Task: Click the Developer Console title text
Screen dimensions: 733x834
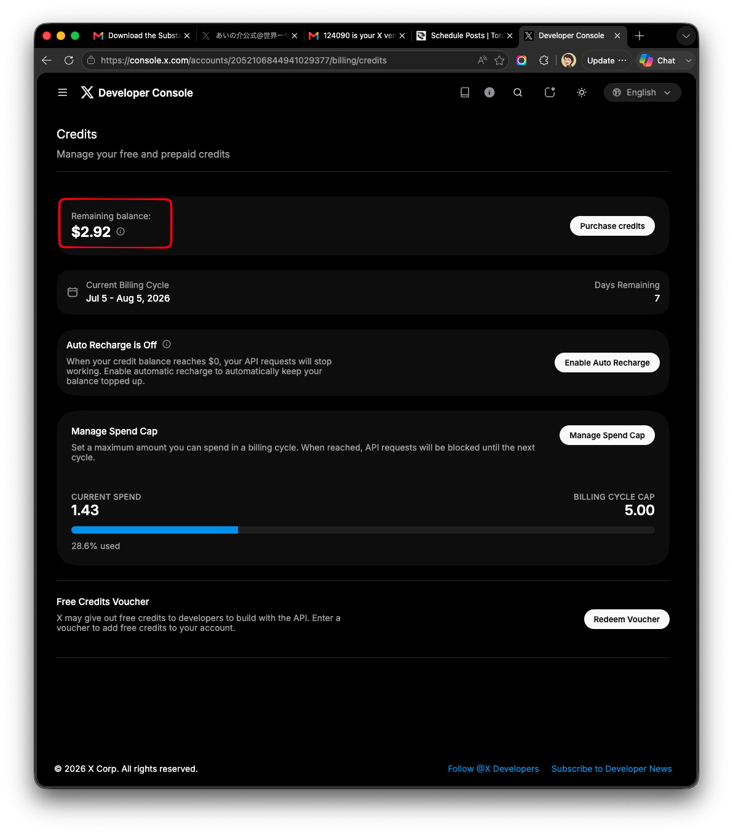Action: (146, 93)
